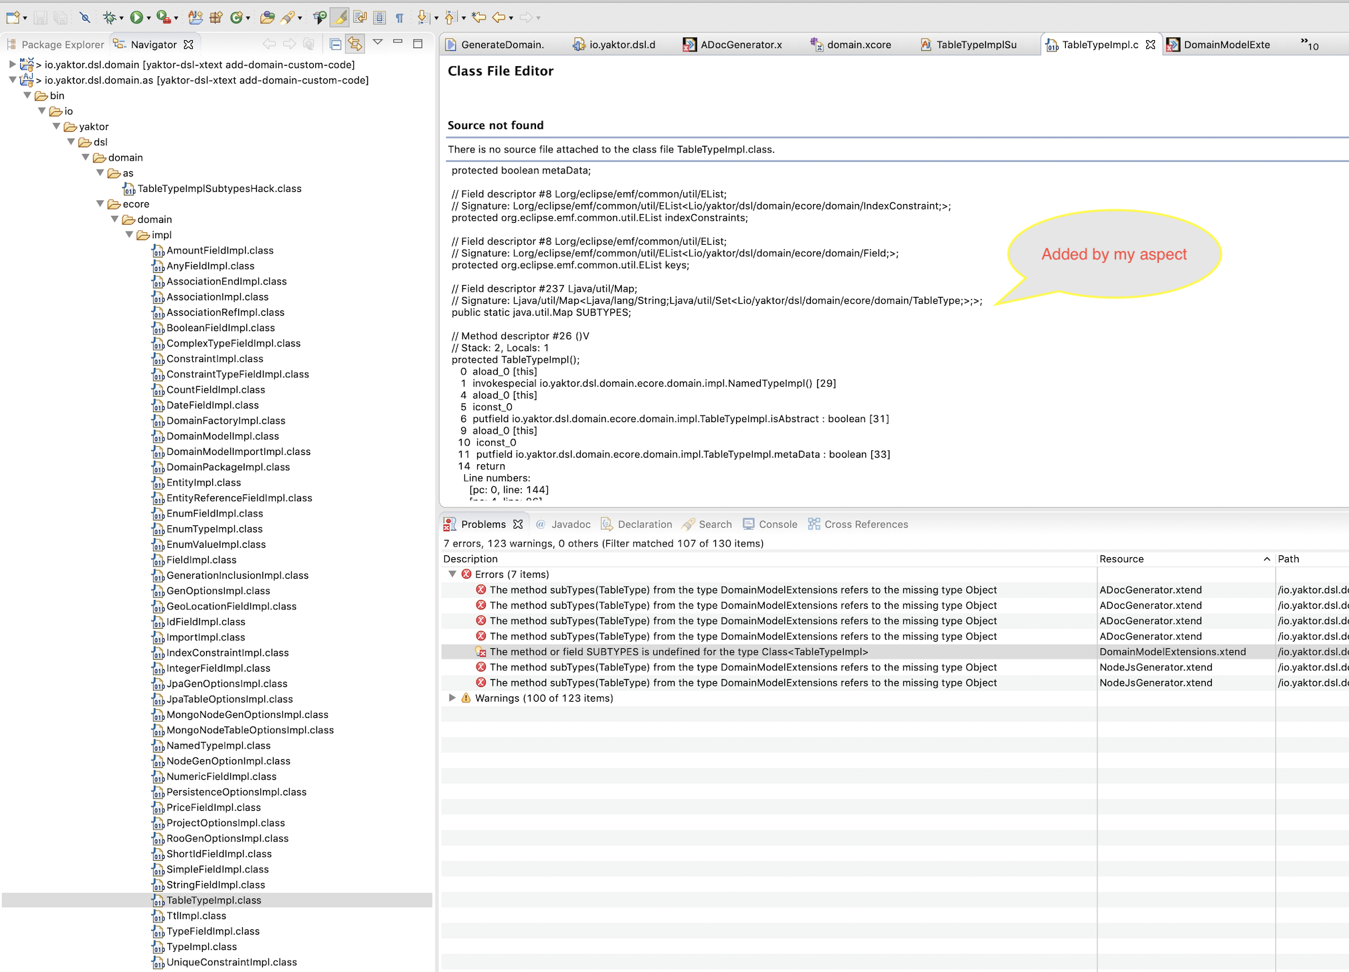Toggle Link with Editor in Navigator
Image resolution: width=1349 pixels, height=972 pixels.
point(355,44)
